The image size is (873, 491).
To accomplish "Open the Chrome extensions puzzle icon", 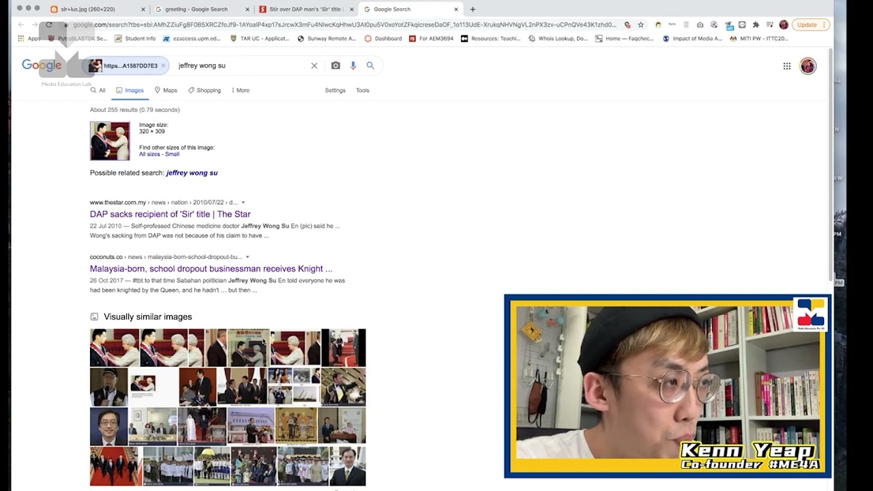I will point(756,25).
